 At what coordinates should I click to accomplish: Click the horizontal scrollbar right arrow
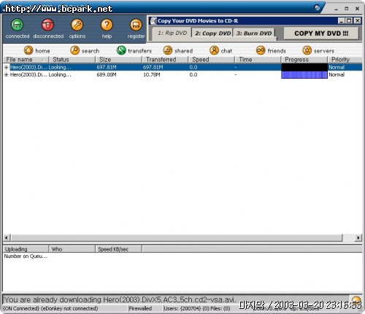click(x=358, y=238)
